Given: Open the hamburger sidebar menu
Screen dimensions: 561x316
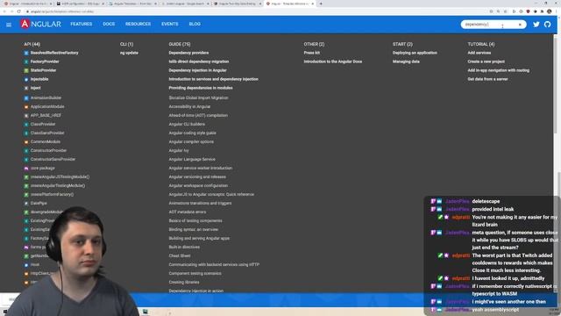Looking at the screenshot, I should coord(9,25).
